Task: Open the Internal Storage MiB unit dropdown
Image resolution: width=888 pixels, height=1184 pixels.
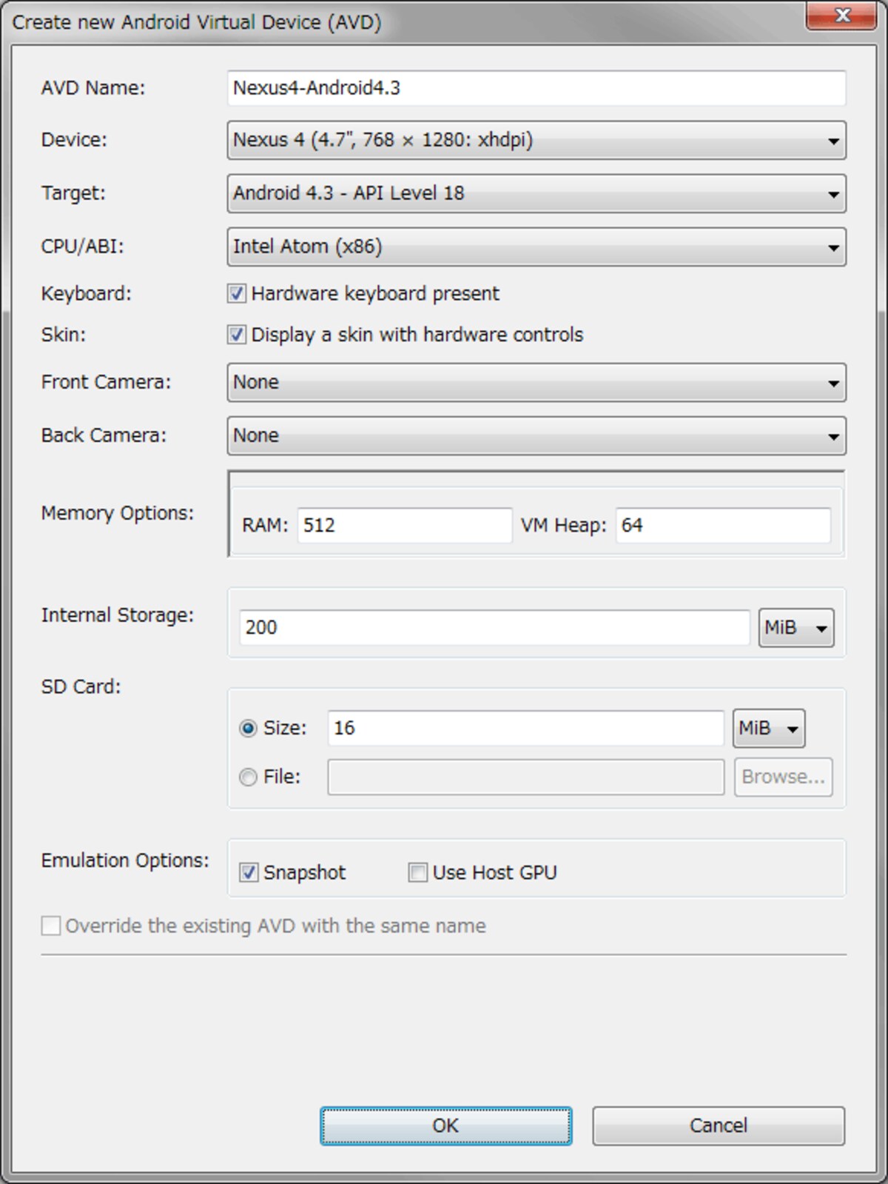Action: point(796,628)
